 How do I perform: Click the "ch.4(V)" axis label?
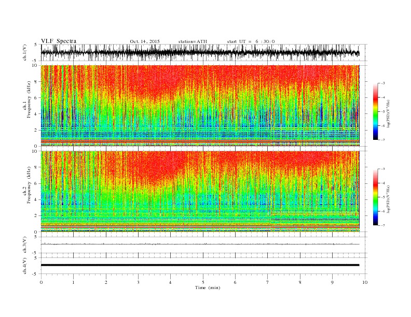[x=25, y=266]
